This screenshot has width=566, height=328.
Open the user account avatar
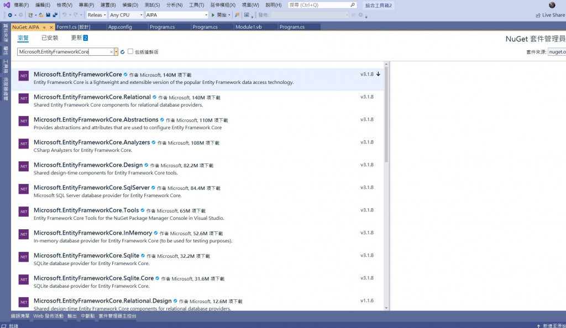[552, 5]
